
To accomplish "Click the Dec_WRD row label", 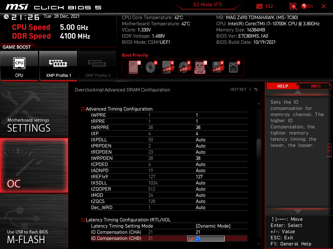I will [x=102, y=207].
